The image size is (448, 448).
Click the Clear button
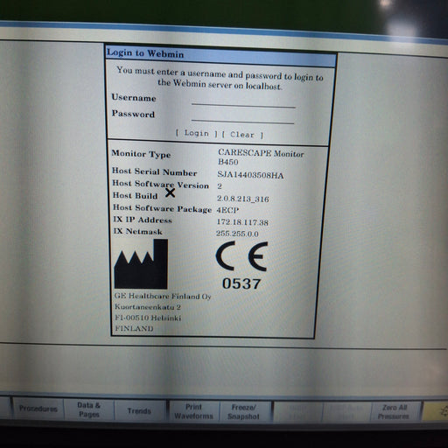pyautogui.click(x=242, y=135)
